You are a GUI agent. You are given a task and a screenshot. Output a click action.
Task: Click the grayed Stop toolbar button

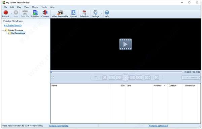16,14
